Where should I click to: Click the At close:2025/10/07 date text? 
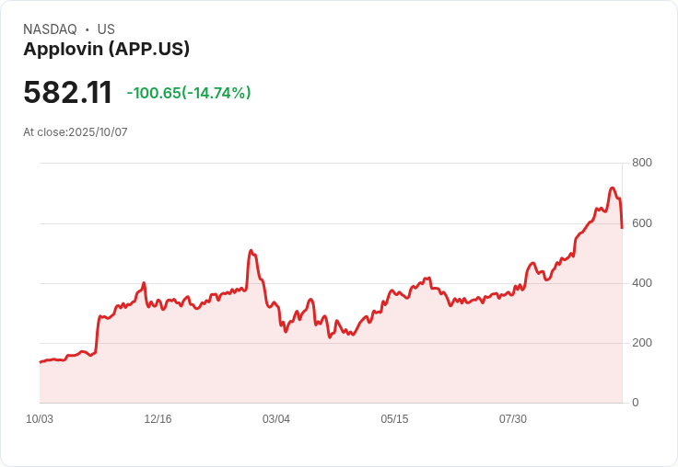click(76, 132)
